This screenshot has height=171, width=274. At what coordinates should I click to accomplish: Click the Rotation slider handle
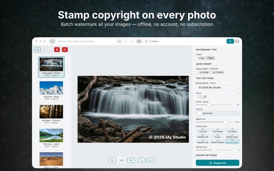pyautogui.click(x=214, y=150)
